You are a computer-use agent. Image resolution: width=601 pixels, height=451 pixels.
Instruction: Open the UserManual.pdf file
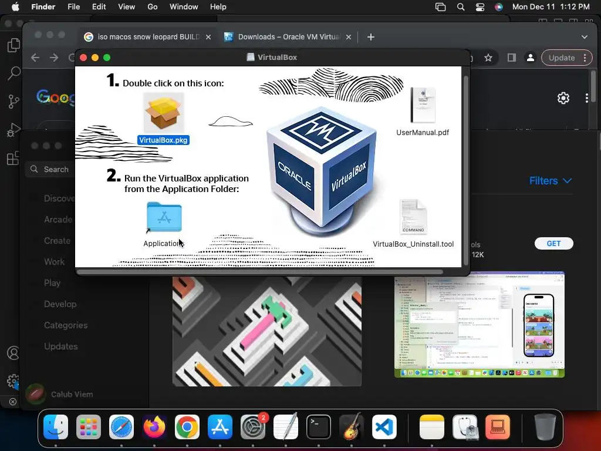pyautogui.click(x=423, y=105)
